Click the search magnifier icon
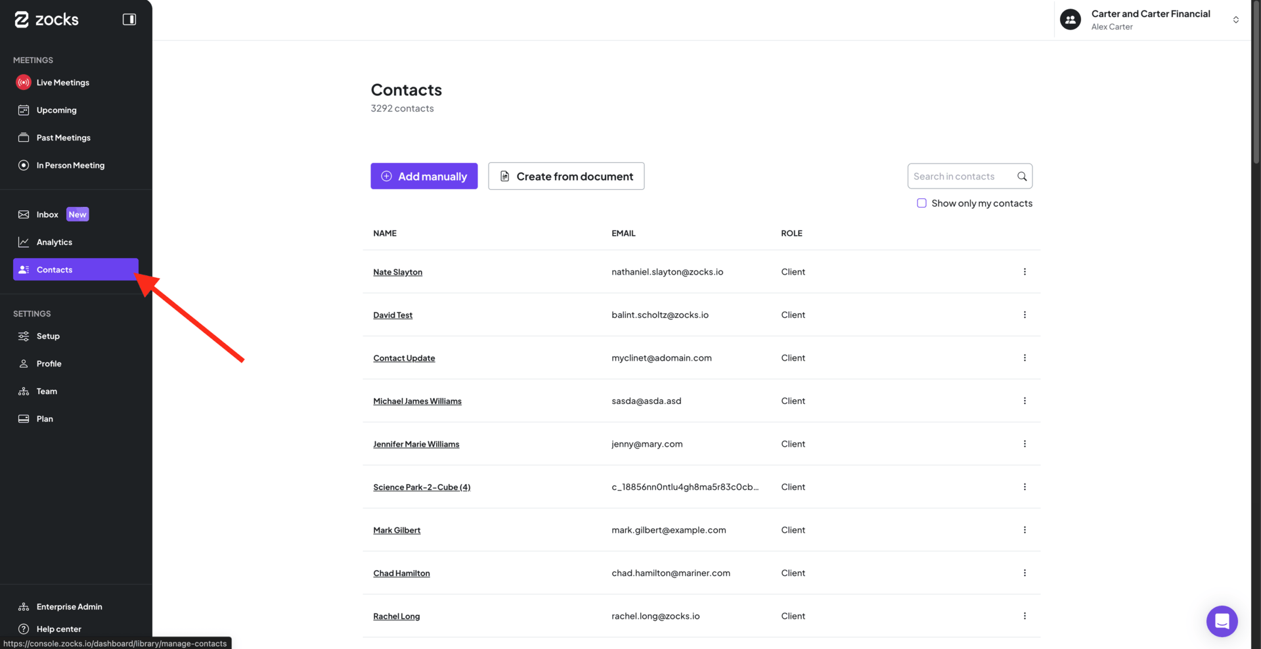This screenshot has height=649, width=1261. (1022, 176)
